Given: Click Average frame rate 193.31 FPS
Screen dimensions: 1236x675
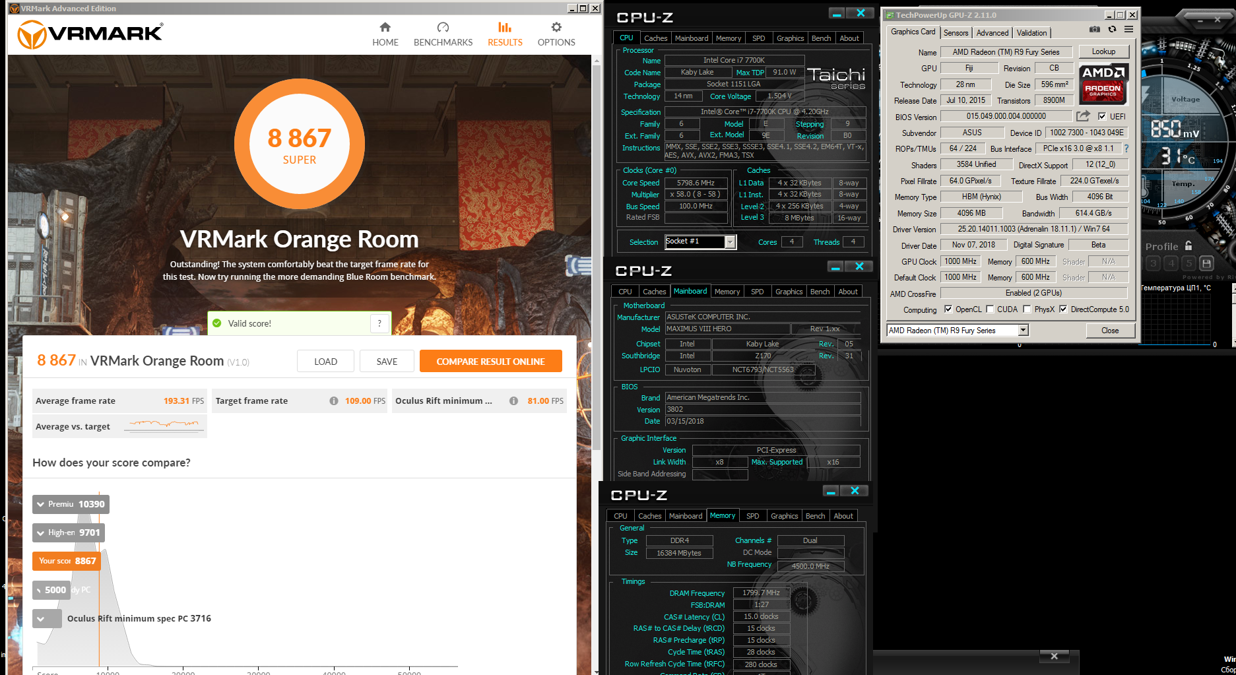Looking at the screenshot, I should click(x=119, y=401).
